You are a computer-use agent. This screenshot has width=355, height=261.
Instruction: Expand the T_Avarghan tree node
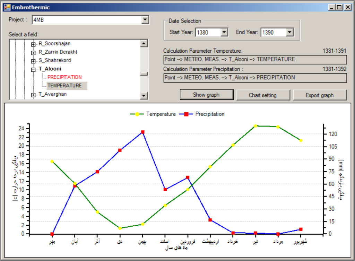[x=33, y=95]
